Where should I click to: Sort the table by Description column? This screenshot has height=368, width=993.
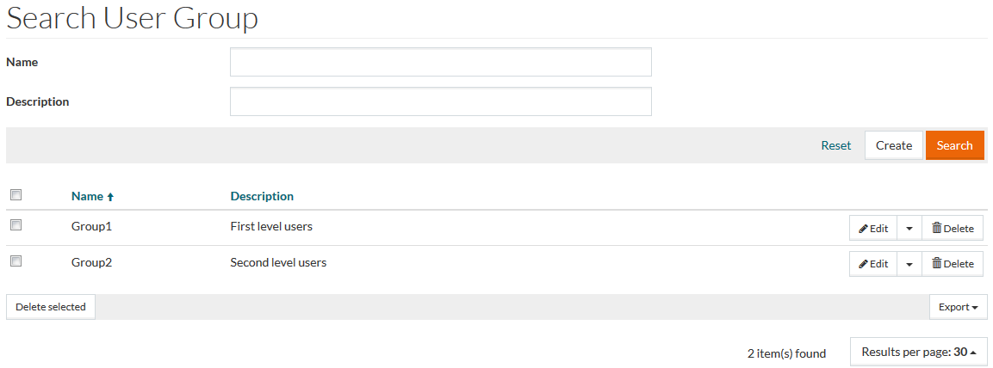262,196
